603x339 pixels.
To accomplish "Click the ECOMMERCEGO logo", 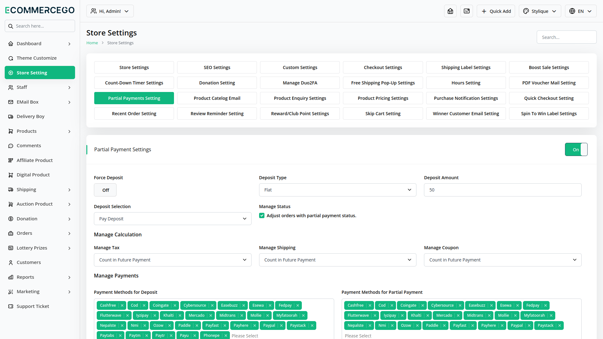I will pos(40,10).
